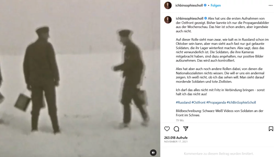The height and width of the screenshot is (157, 274).
Task: Share post with paper plane icon
Action: click(185, 129)
